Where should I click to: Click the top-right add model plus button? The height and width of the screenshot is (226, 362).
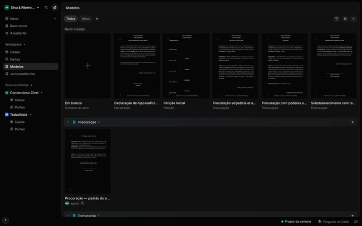pos(354,19)
